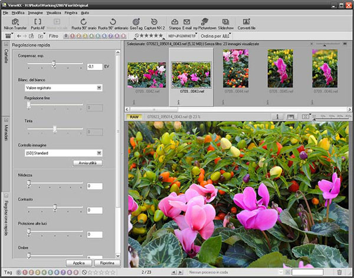Filter by yellow label 3 in filter bar
354x278 pixels.
pos(85,36)
